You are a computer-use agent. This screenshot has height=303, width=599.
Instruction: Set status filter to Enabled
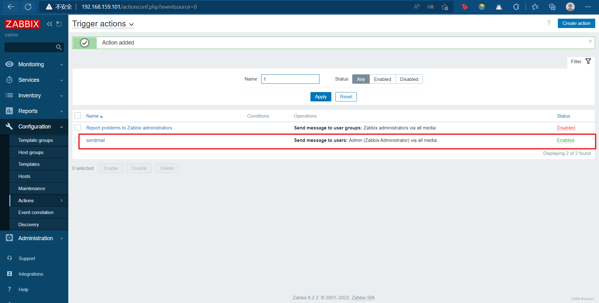click(382, 79)
